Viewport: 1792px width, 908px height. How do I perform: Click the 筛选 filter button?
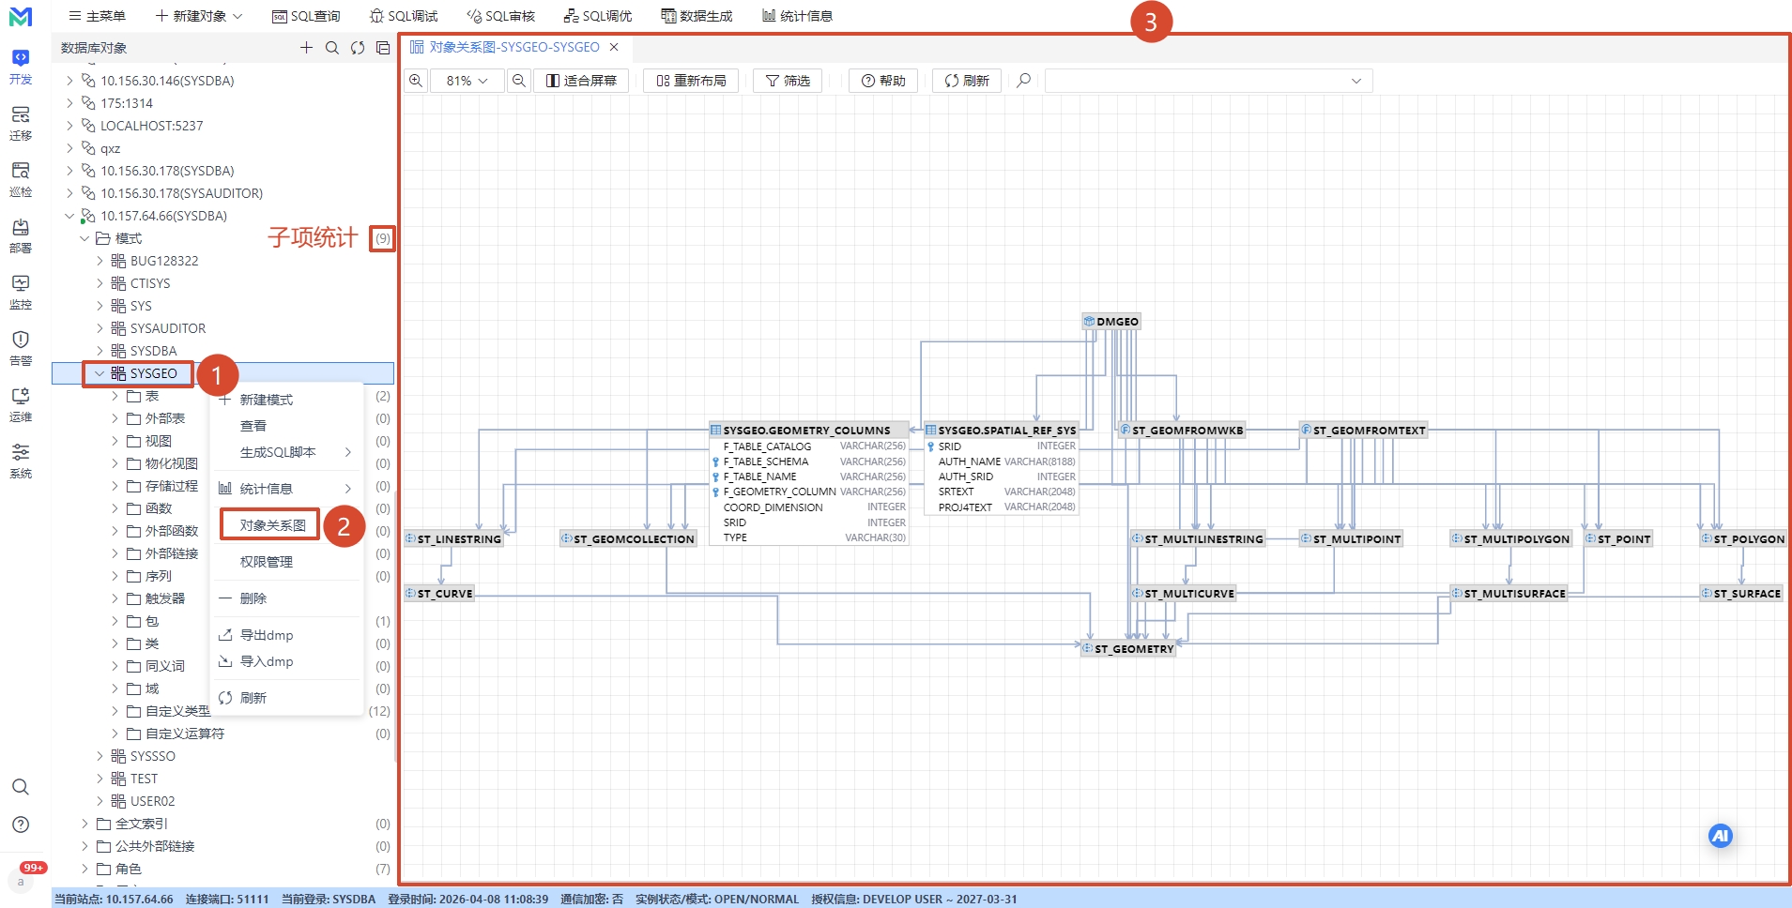pyautogui.click(x=788, y=81)
